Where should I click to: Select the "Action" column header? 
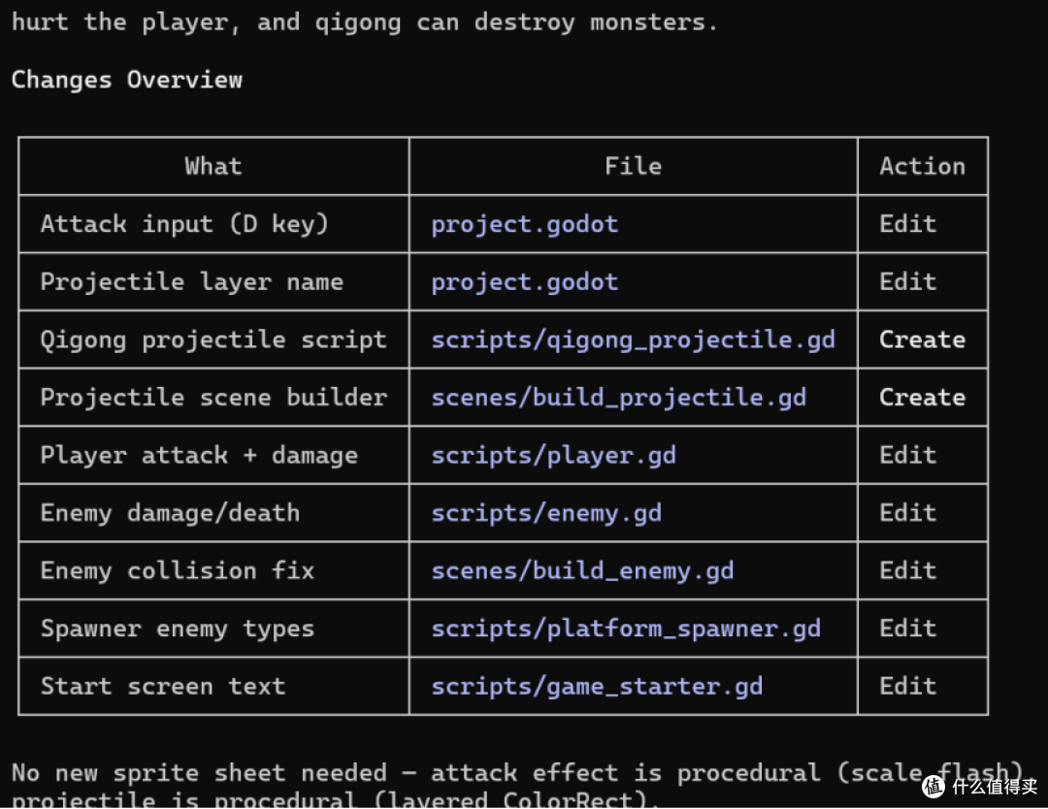pyautogui.click(x=923, y=166)
